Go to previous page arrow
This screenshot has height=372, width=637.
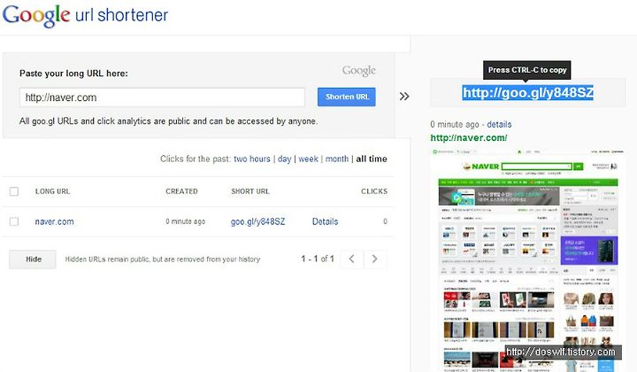pos(352,259)
